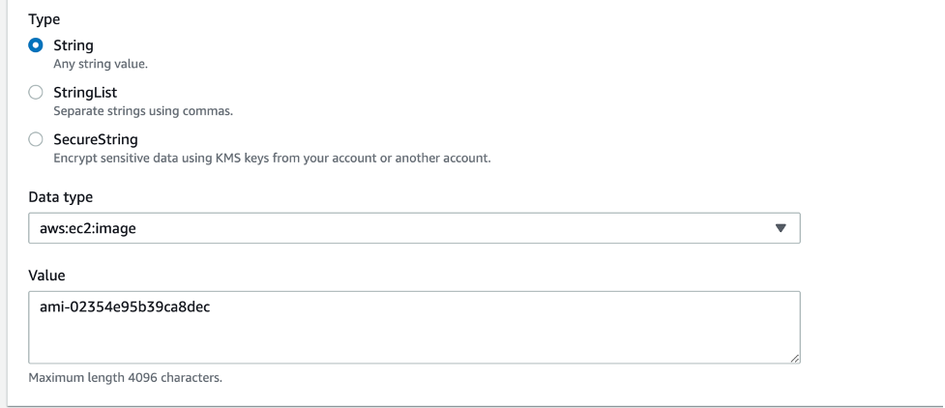Click the "SecureString" option label

[x=95, y=140]
